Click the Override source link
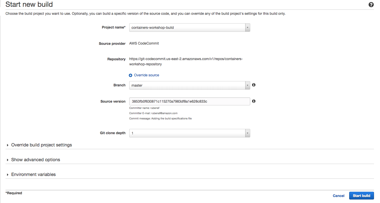The width and height of the screenshot is (380, 203). [147, 75]
